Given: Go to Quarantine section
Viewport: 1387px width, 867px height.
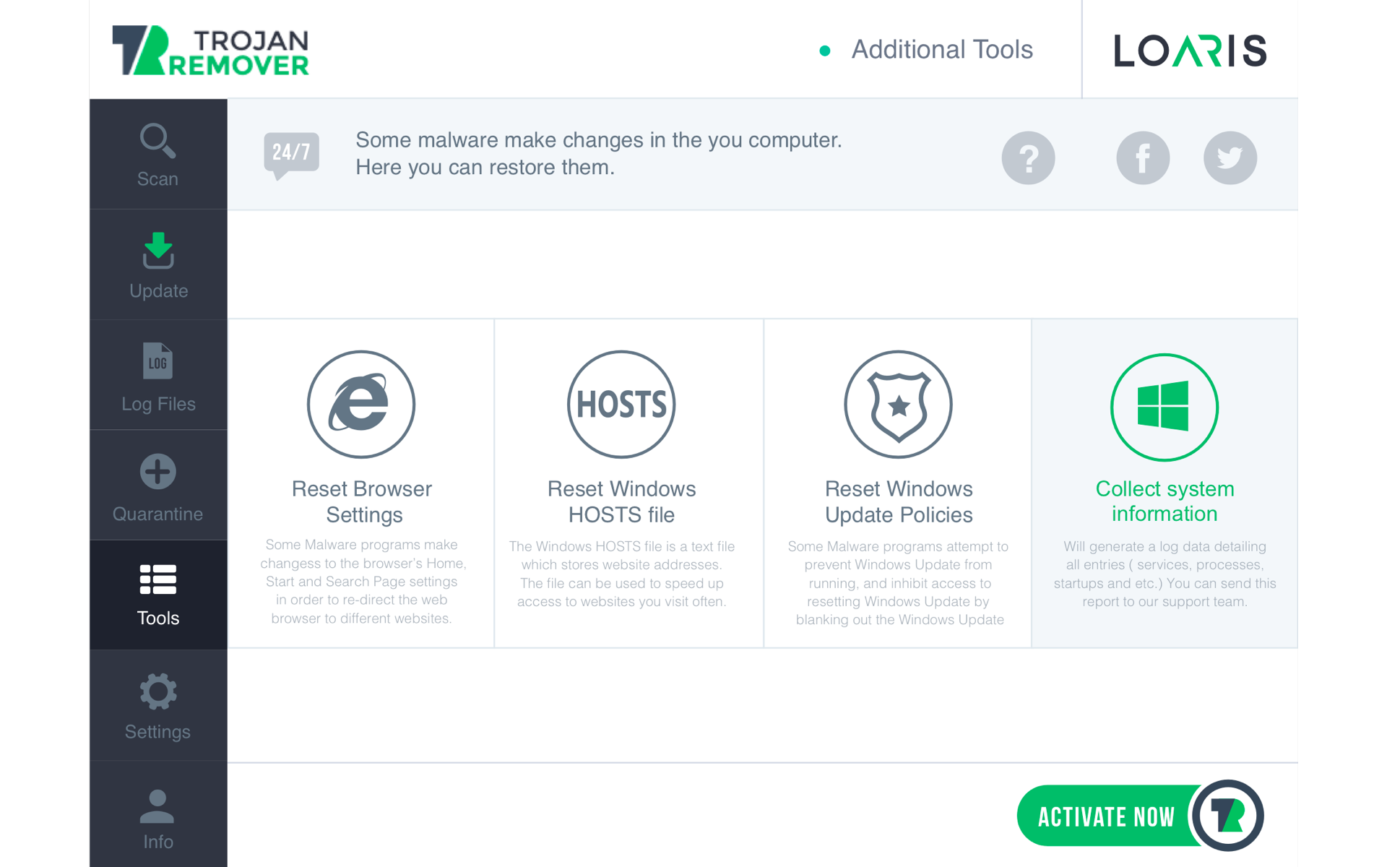Looking at the screenshot, I should click(157, 487).
